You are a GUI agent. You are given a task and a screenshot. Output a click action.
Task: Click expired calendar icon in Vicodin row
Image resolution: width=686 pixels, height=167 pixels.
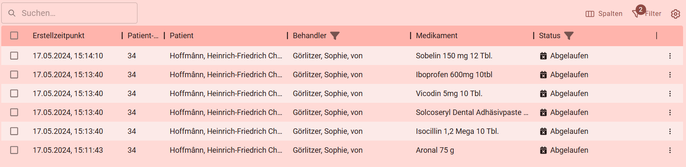(543, 94)
